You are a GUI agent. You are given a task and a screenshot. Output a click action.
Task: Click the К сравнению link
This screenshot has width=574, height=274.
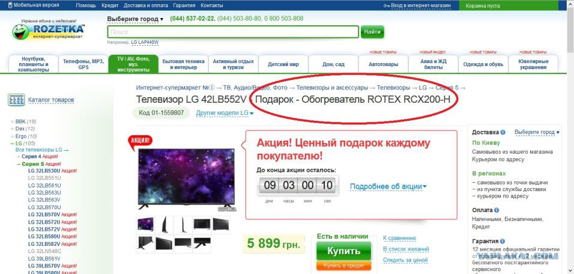coord(399,238)
